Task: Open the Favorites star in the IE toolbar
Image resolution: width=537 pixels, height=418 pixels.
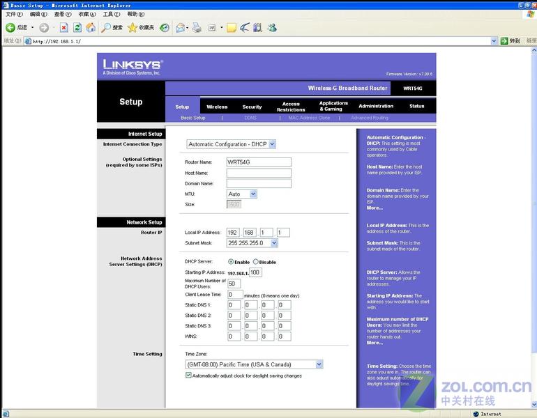Action: (133, 28)
